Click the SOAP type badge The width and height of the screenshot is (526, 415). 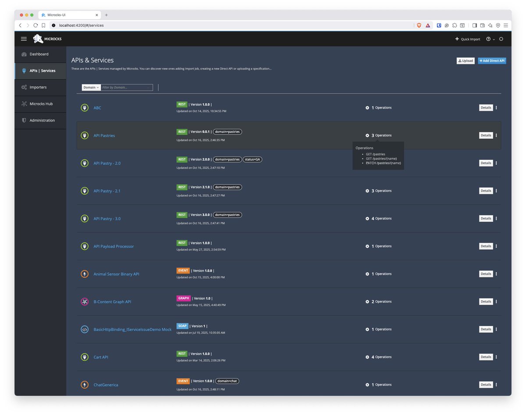click(182, 326)
